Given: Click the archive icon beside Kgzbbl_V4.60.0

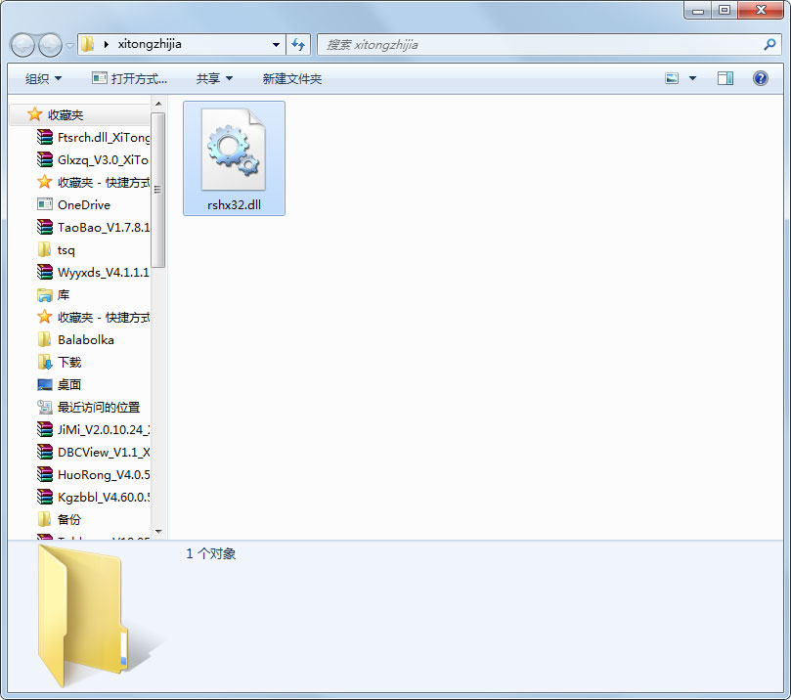Looking at the screenshot, I should [45, 497].
